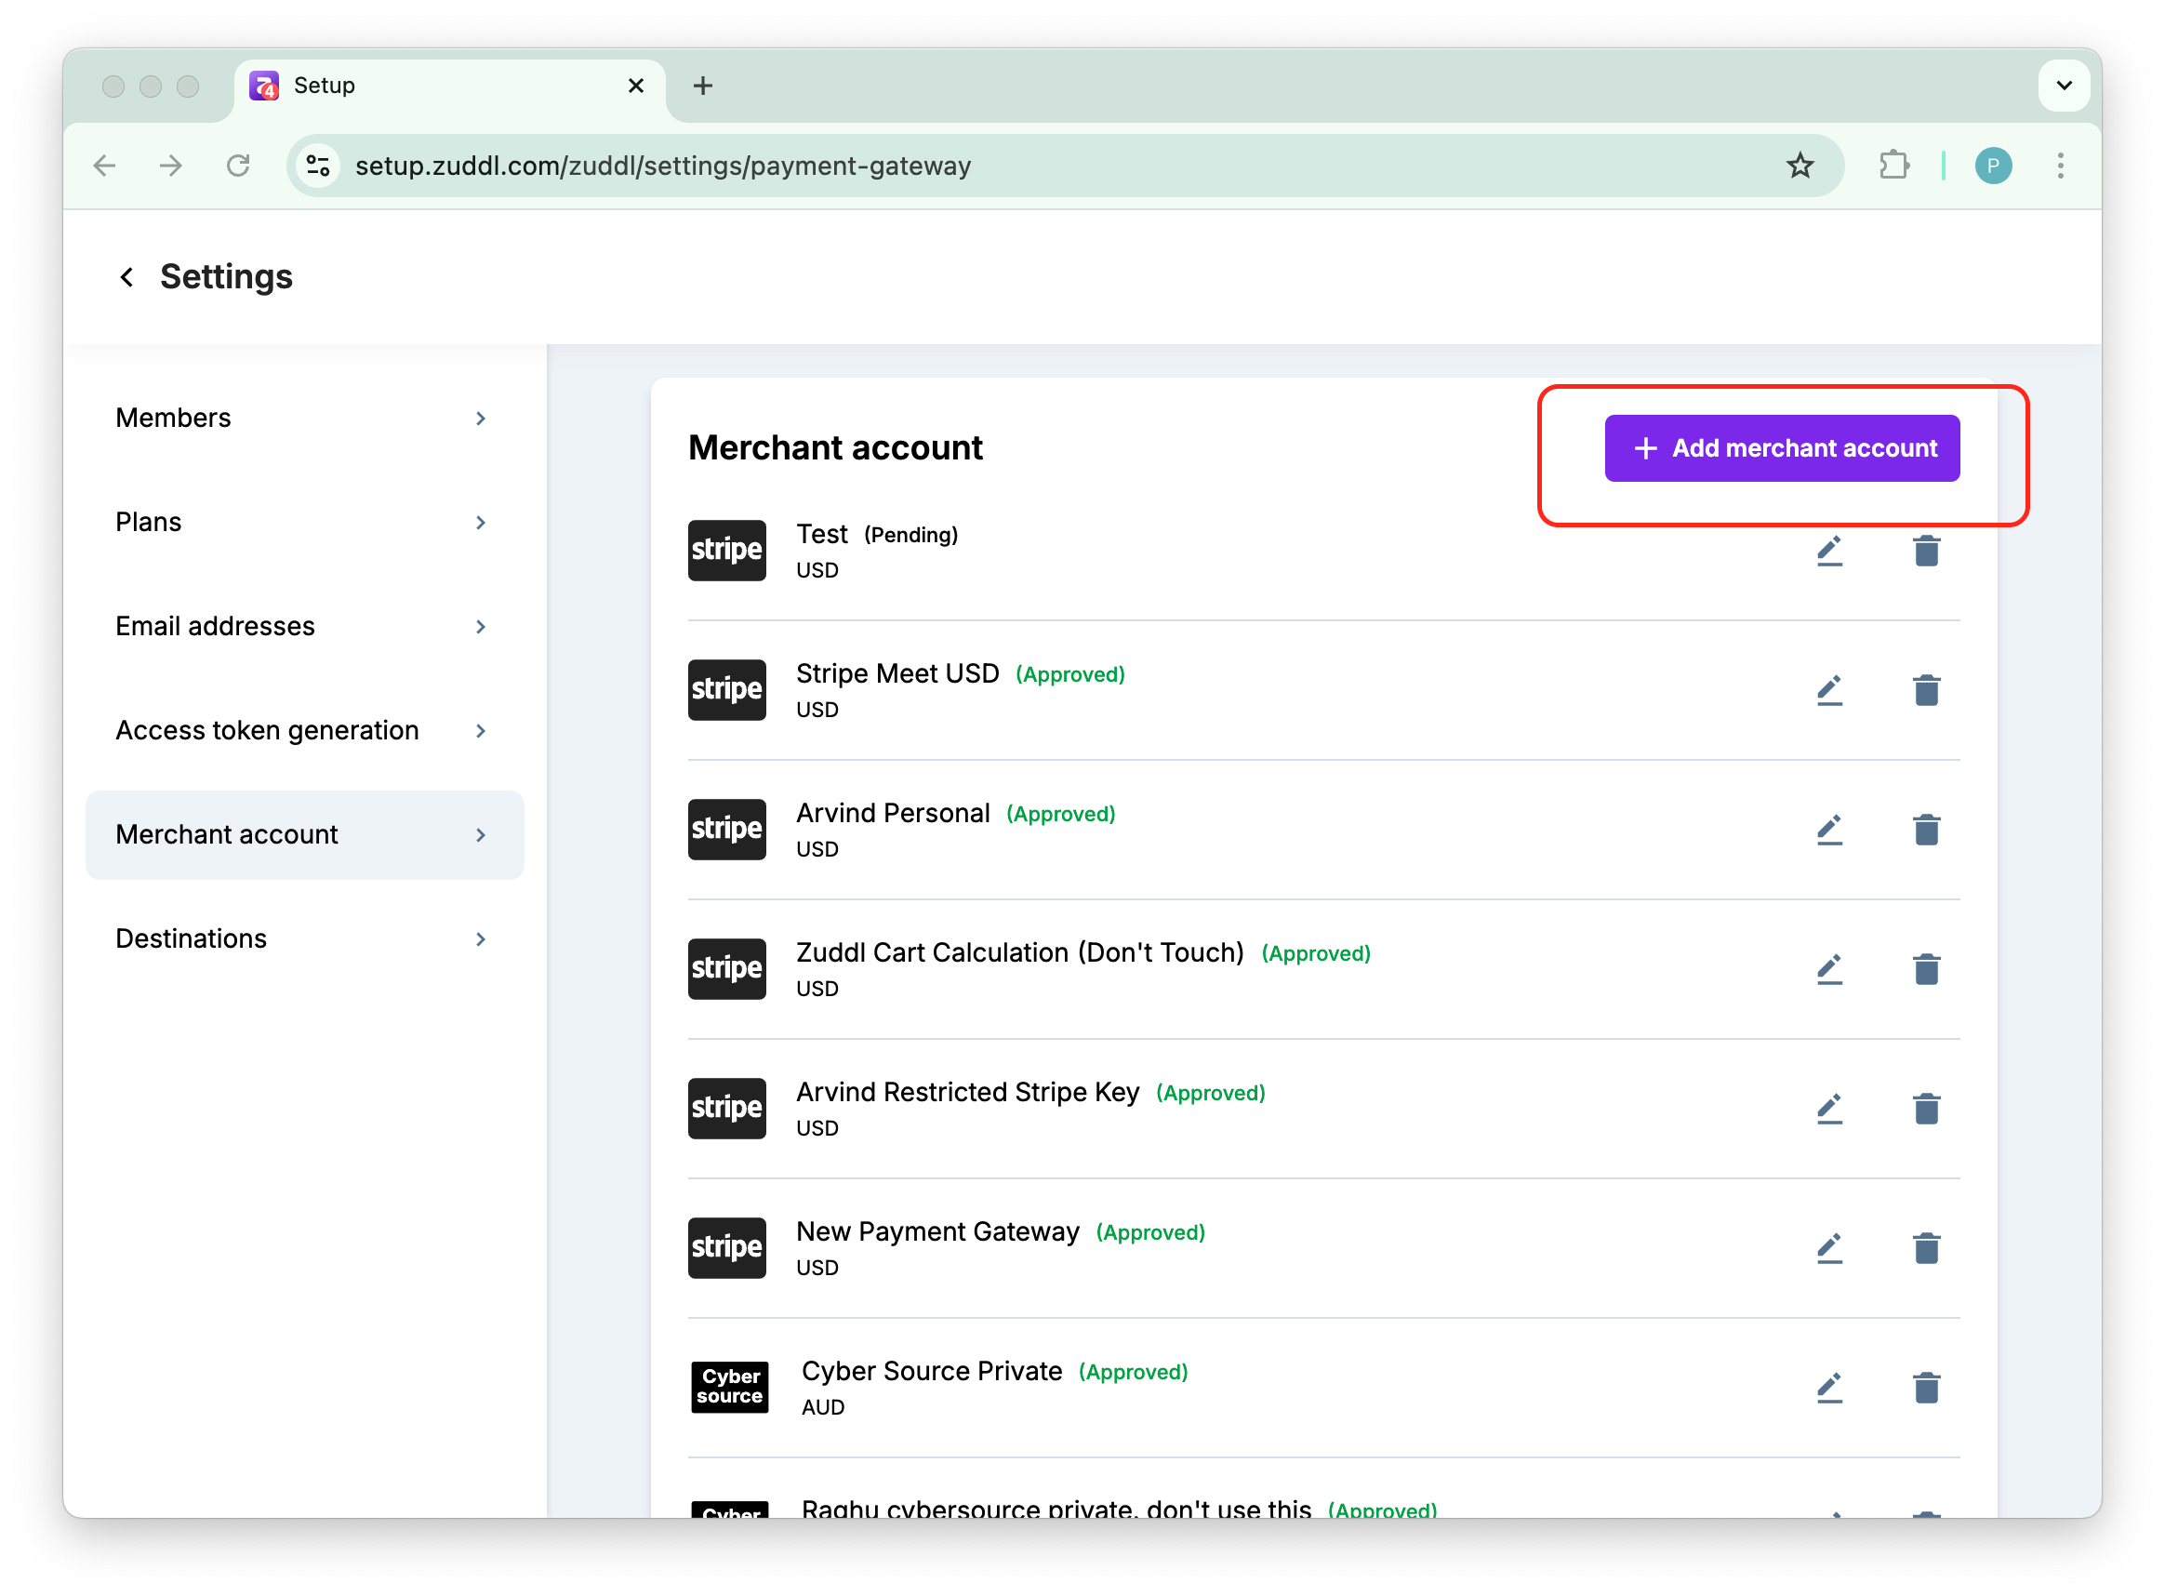Open the browser extensions puzzle icon
This screenshot has height=1596, width=2165.
click(x=1893, y=166)
